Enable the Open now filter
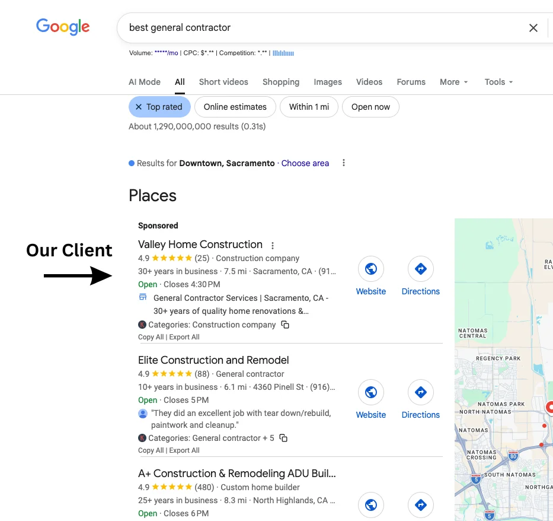The height and width of the screenshot is (521, 553). pyautogui.click(x=370, y=107)
